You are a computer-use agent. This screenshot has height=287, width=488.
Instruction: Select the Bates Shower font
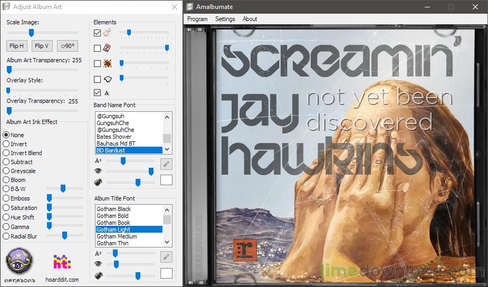[x=129, y=137]
